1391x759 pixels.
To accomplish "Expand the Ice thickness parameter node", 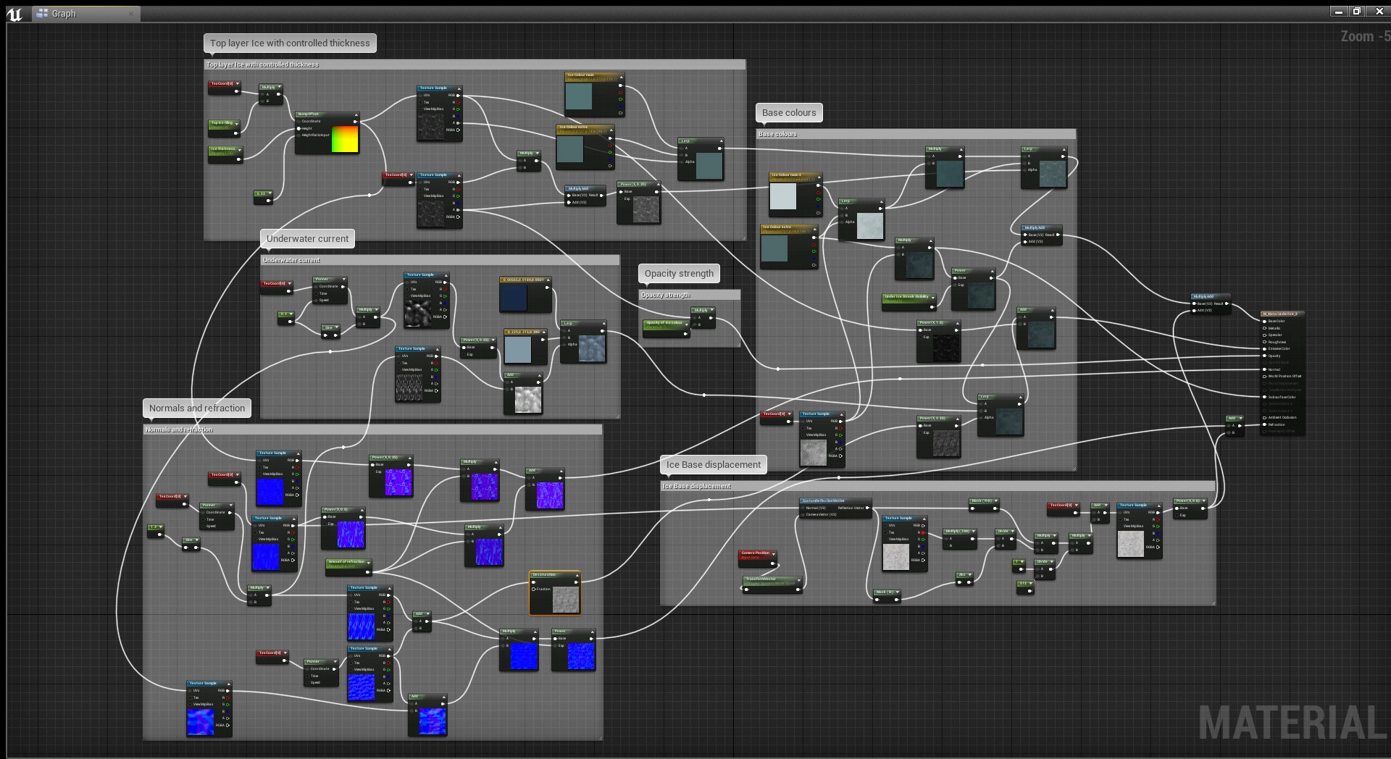I will tap(239, 149).
